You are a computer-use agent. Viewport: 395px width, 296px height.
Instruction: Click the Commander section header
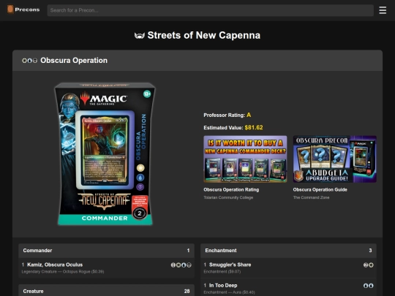coord(106,251)
